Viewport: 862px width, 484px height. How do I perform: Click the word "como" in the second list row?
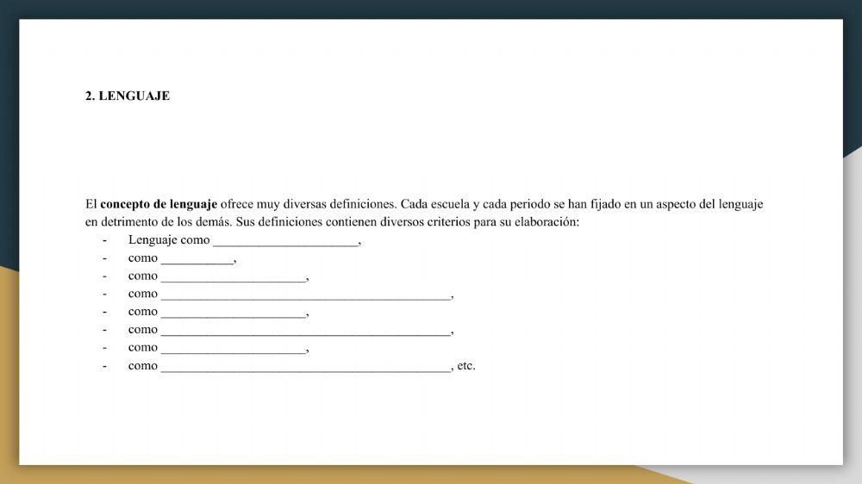coord(143,258)
